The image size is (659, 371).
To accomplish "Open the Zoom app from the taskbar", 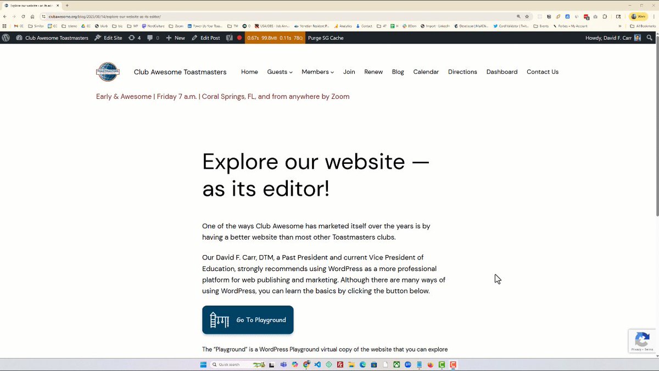I will tap(407, 364).
